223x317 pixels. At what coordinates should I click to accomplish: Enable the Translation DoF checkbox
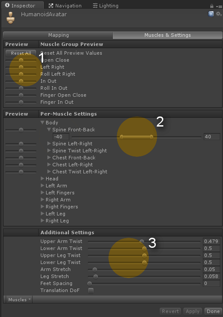[x=91, y=291]
